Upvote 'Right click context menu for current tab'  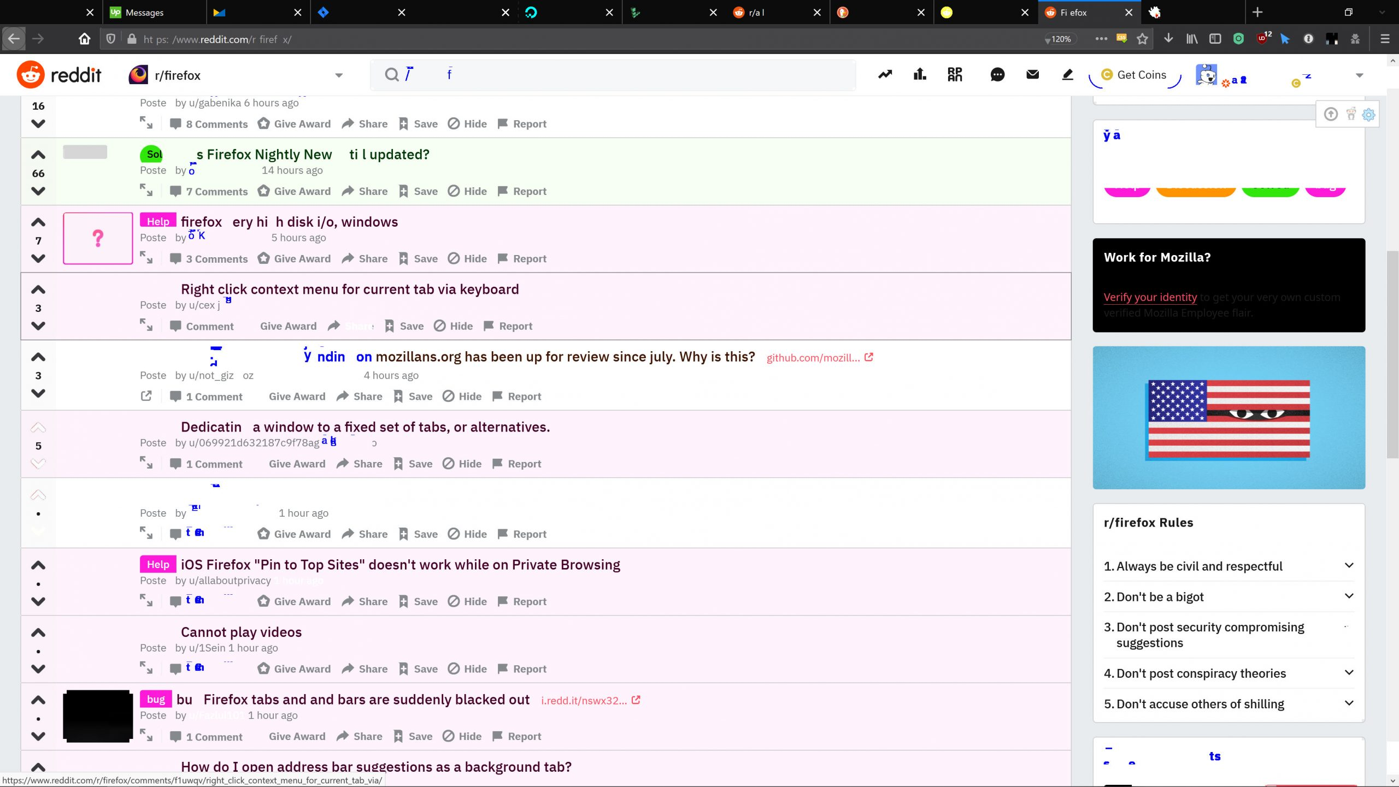click(x=38, y=290)
